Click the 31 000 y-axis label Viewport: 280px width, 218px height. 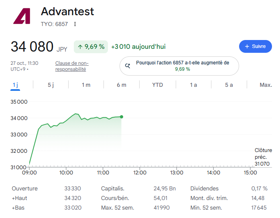click(x=18, y=168)
